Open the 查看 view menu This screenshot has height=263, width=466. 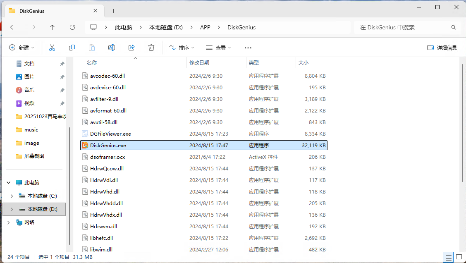219,48
